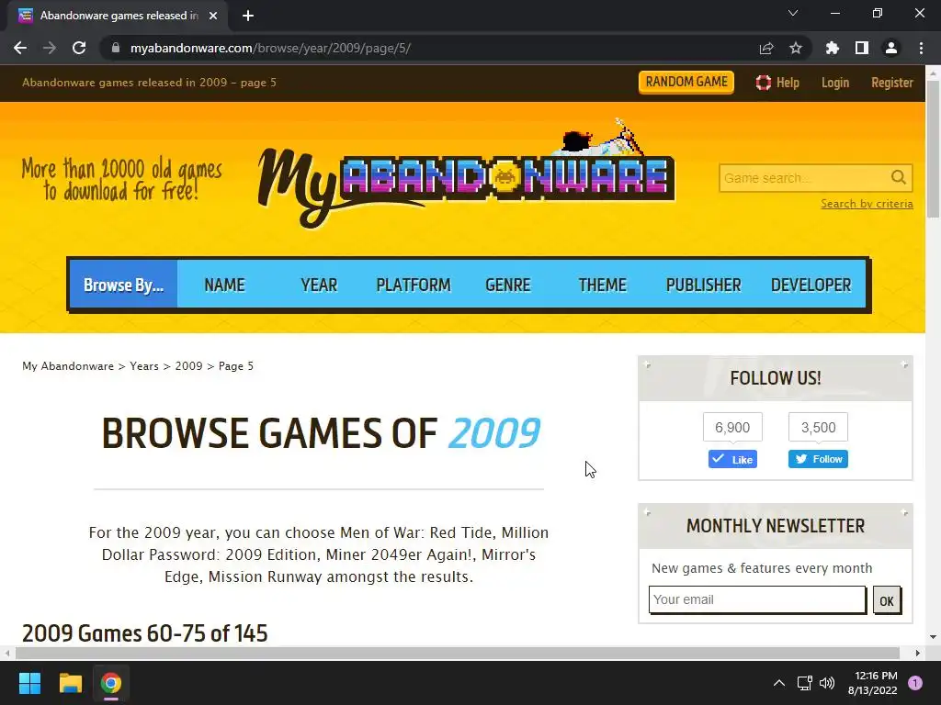Click the Help lifebuoy icon
The width and height of the screenshot is (941, 705).
tap(763, 83)
